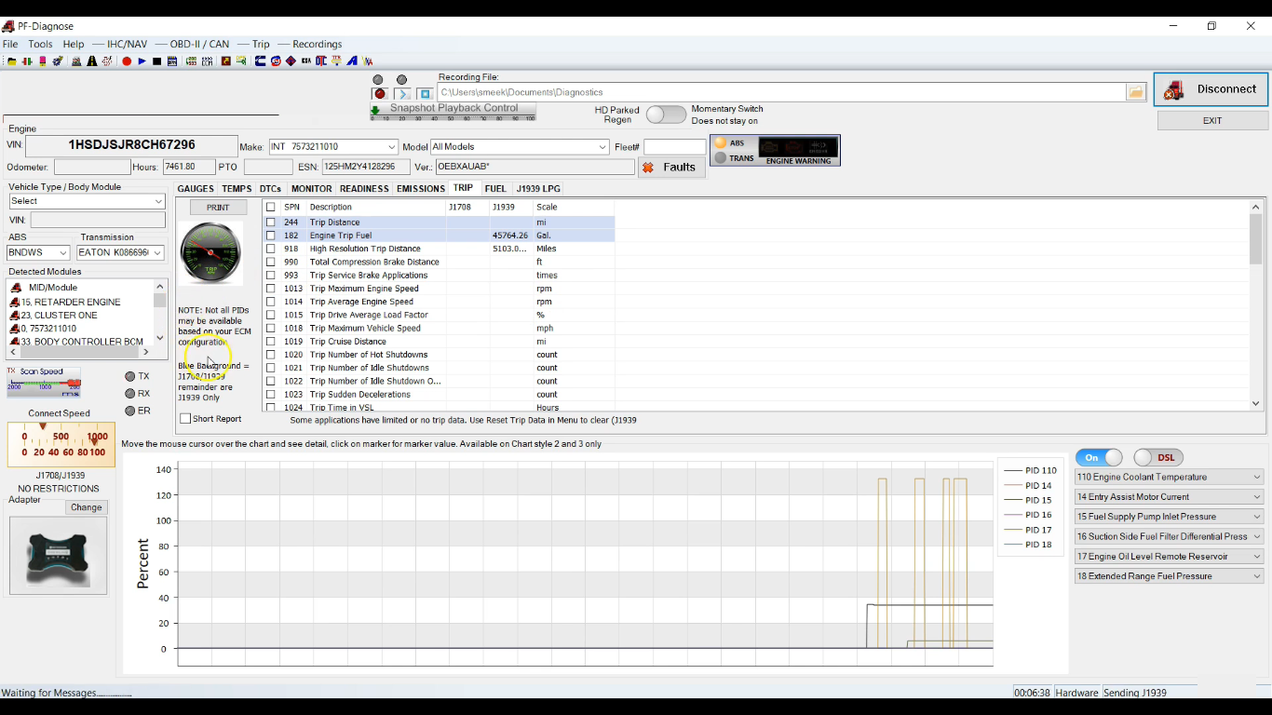Toggle the HD Parked Regen switch
The height and width of the screenshot is (715, 1272).
[x=666, y=115]
